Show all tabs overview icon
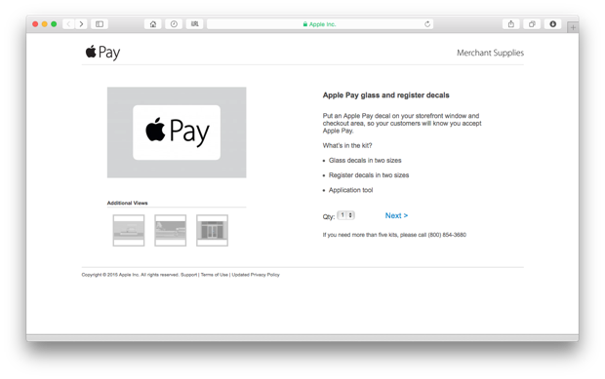605x379 pixels. tap(532, 24)
